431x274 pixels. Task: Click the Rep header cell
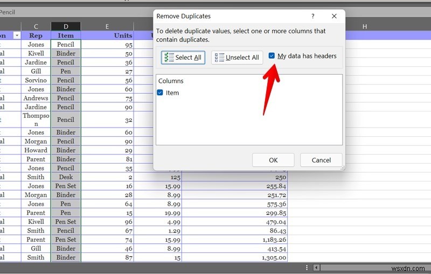click(x=36, y=36)
